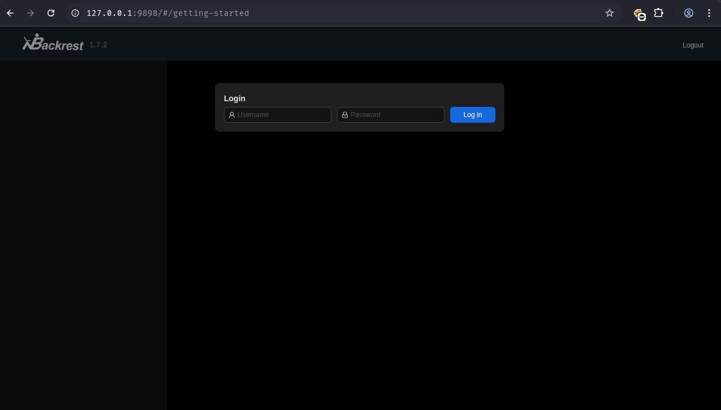Click the forward navigation arrow

pyautogui.click(x=31, y=13)
